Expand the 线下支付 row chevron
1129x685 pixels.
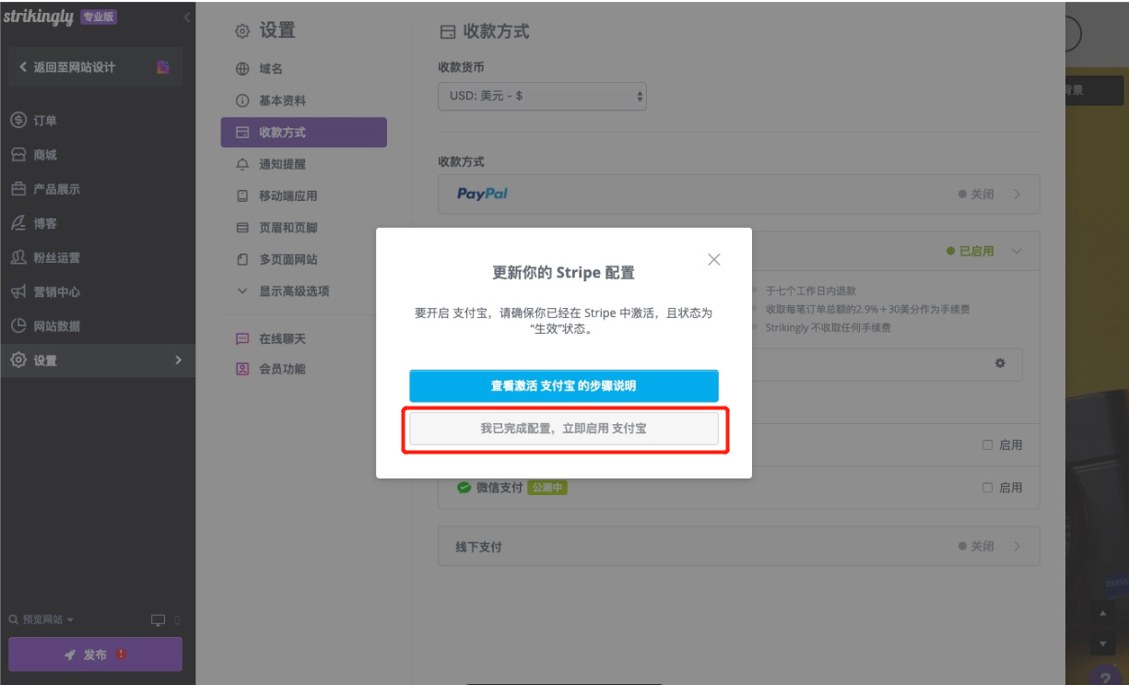pos(1017,546)
